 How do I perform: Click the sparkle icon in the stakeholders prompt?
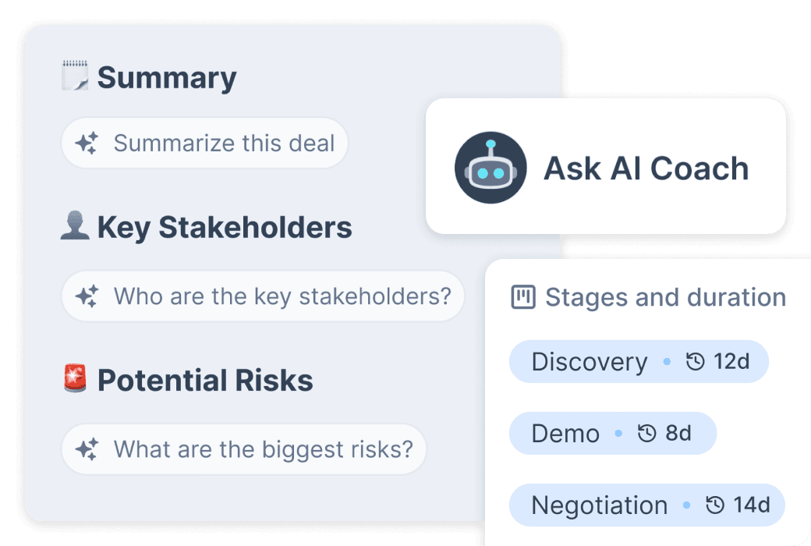[x=88, y=296]
